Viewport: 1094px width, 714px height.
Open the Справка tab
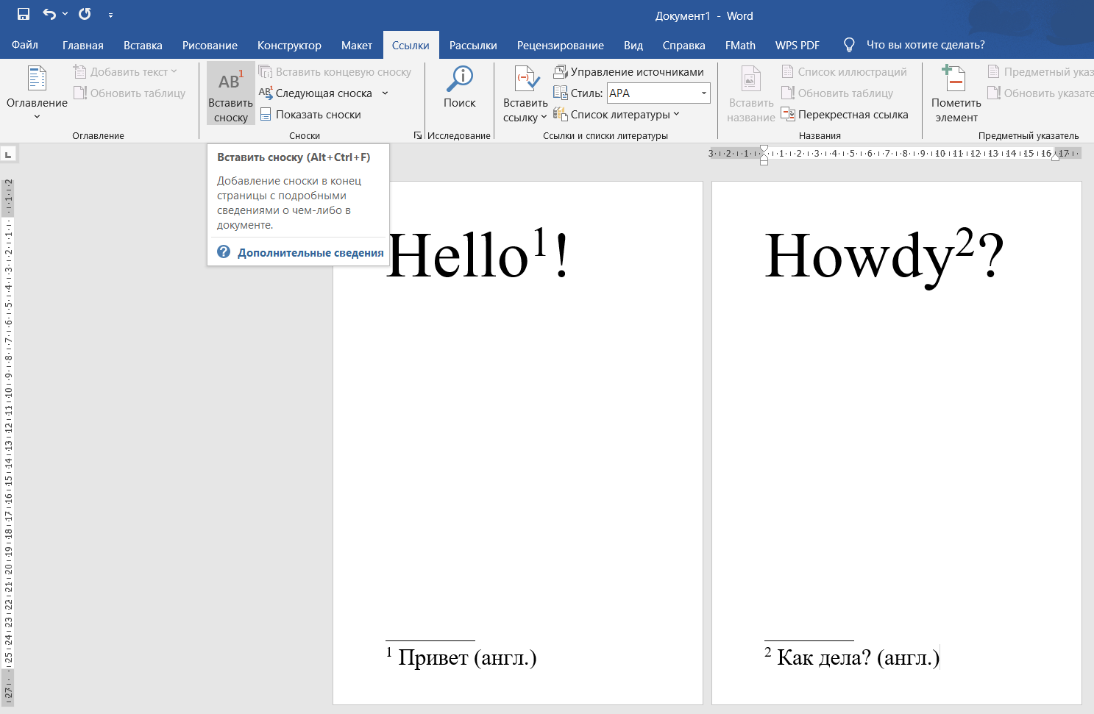click(x=683, y=45)
